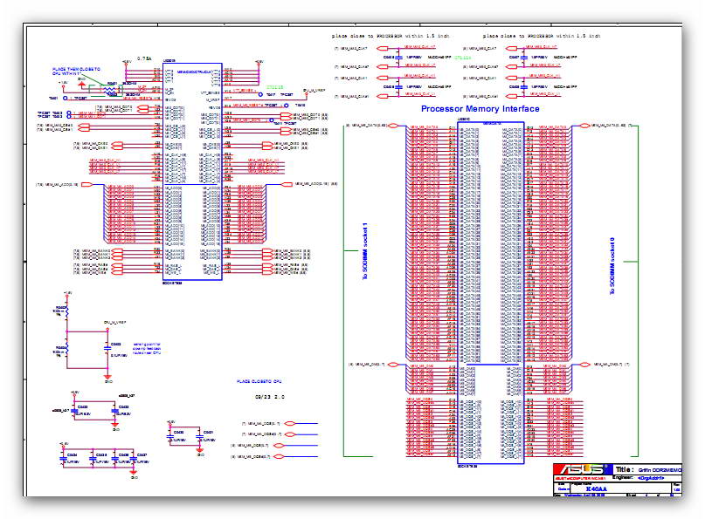This screenshot has height=519, width=705.
Task: Select the MEM_MA_DM[0..7] connector symbol on left
Action: (393, 365)
